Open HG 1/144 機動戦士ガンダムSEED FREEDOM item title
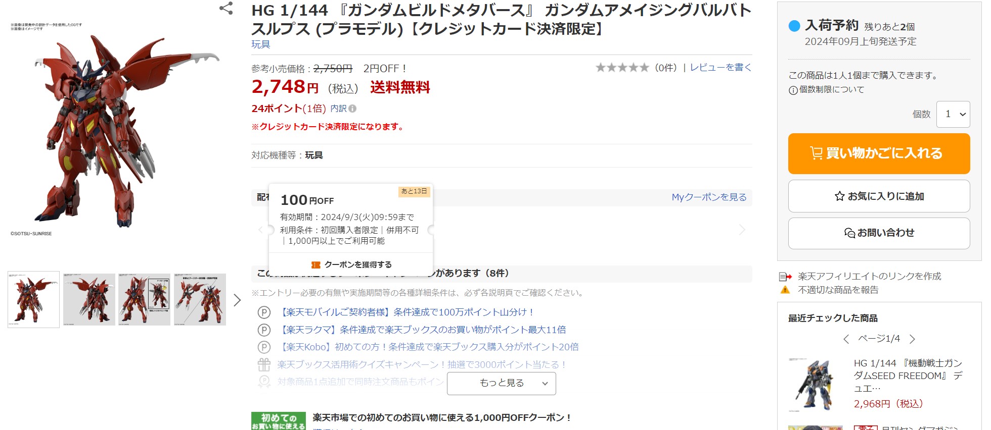991x430 pixels. 908,376
